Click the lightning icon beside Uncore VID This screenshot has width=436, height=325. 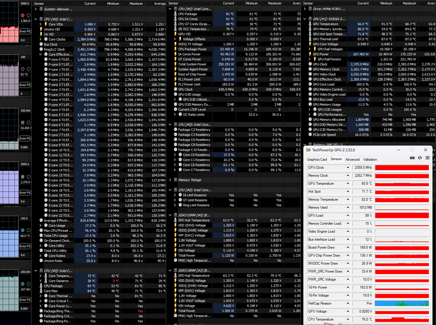click(41, 29)
